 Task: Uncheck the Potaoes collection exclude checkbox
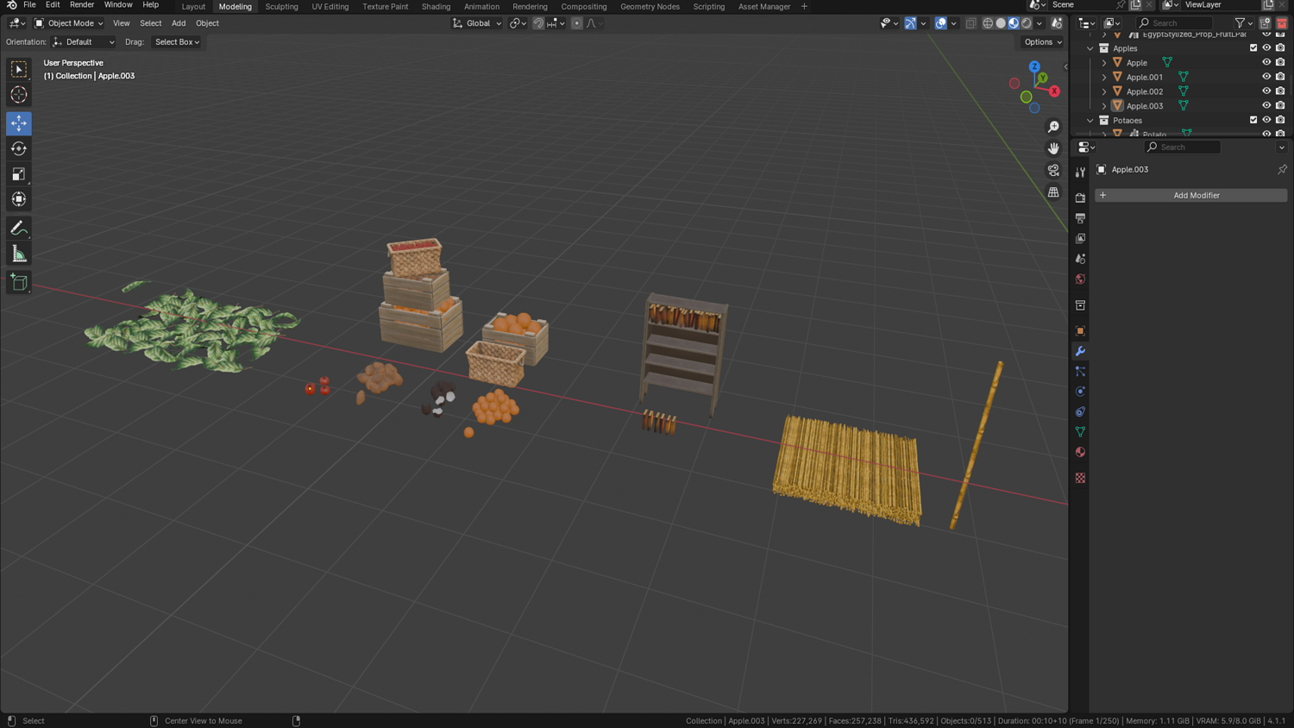point(1253,120)
